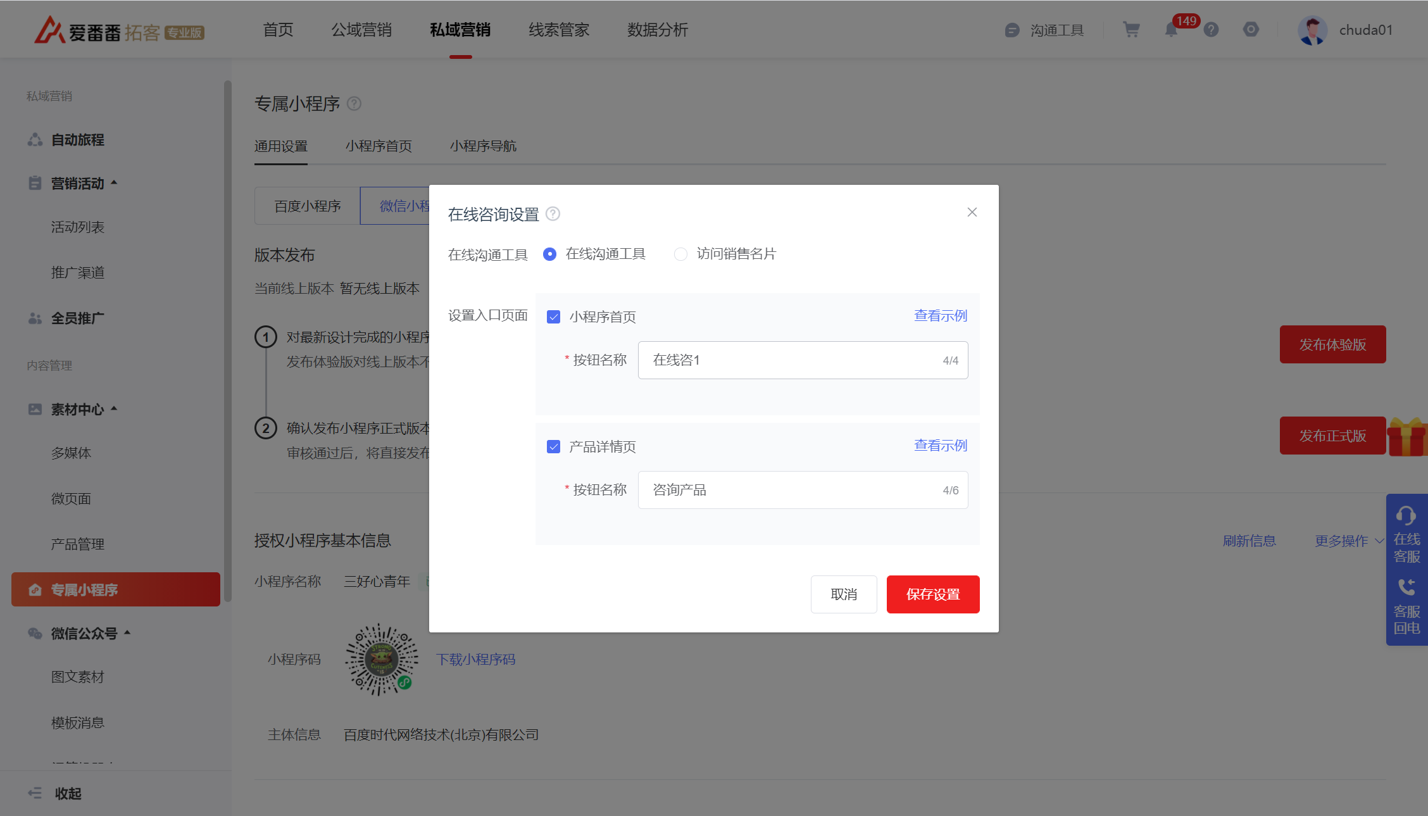This screenshot has height=816, width=1428.
Task: Close the 在线咨询设置 dialog
Action: 972,212
